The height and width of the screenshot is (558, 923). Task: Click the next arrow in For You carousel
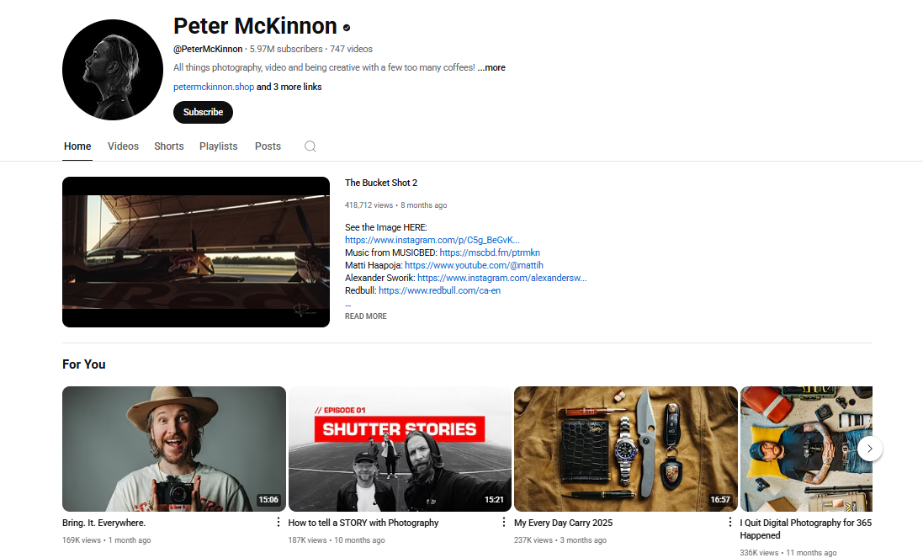[869, 449]
